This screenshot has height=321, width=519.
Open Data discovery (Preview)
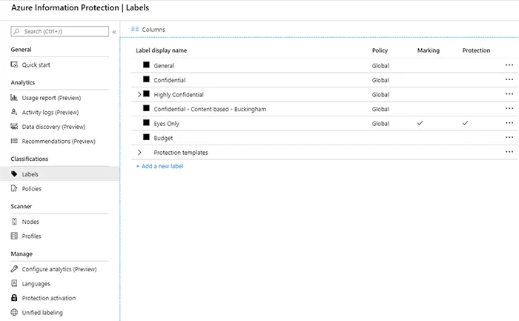point(53,127)
